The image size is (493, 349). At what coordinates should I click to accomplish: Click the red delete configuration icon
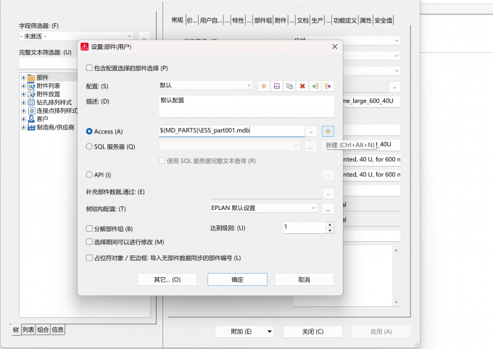click(x=302, y=86)
